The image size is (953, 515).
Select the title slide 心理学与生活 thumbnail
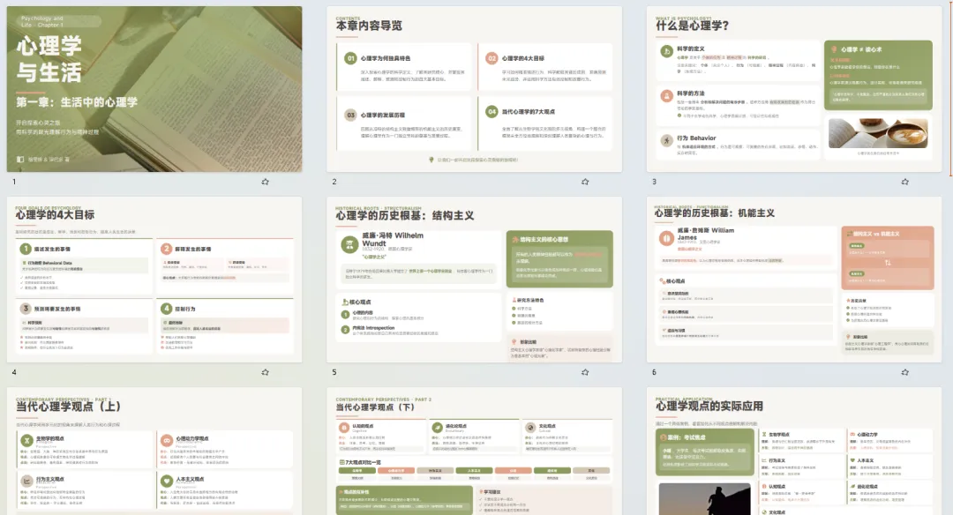pyautogui.click(x=154, y=89)
